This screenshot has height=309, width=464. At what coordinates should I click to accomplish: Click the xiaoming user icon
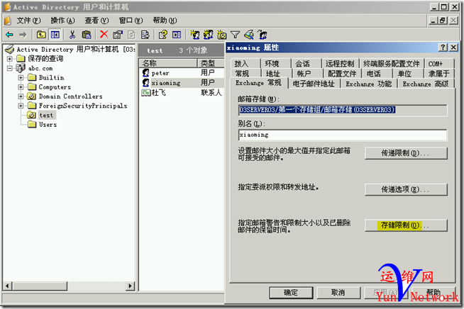click(145, 83)
